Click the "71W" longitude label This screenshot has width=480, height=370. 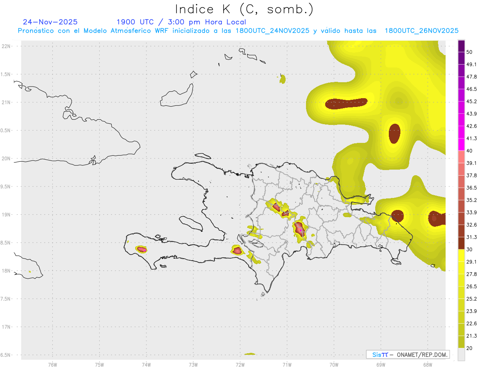click(x=287, y=364)
